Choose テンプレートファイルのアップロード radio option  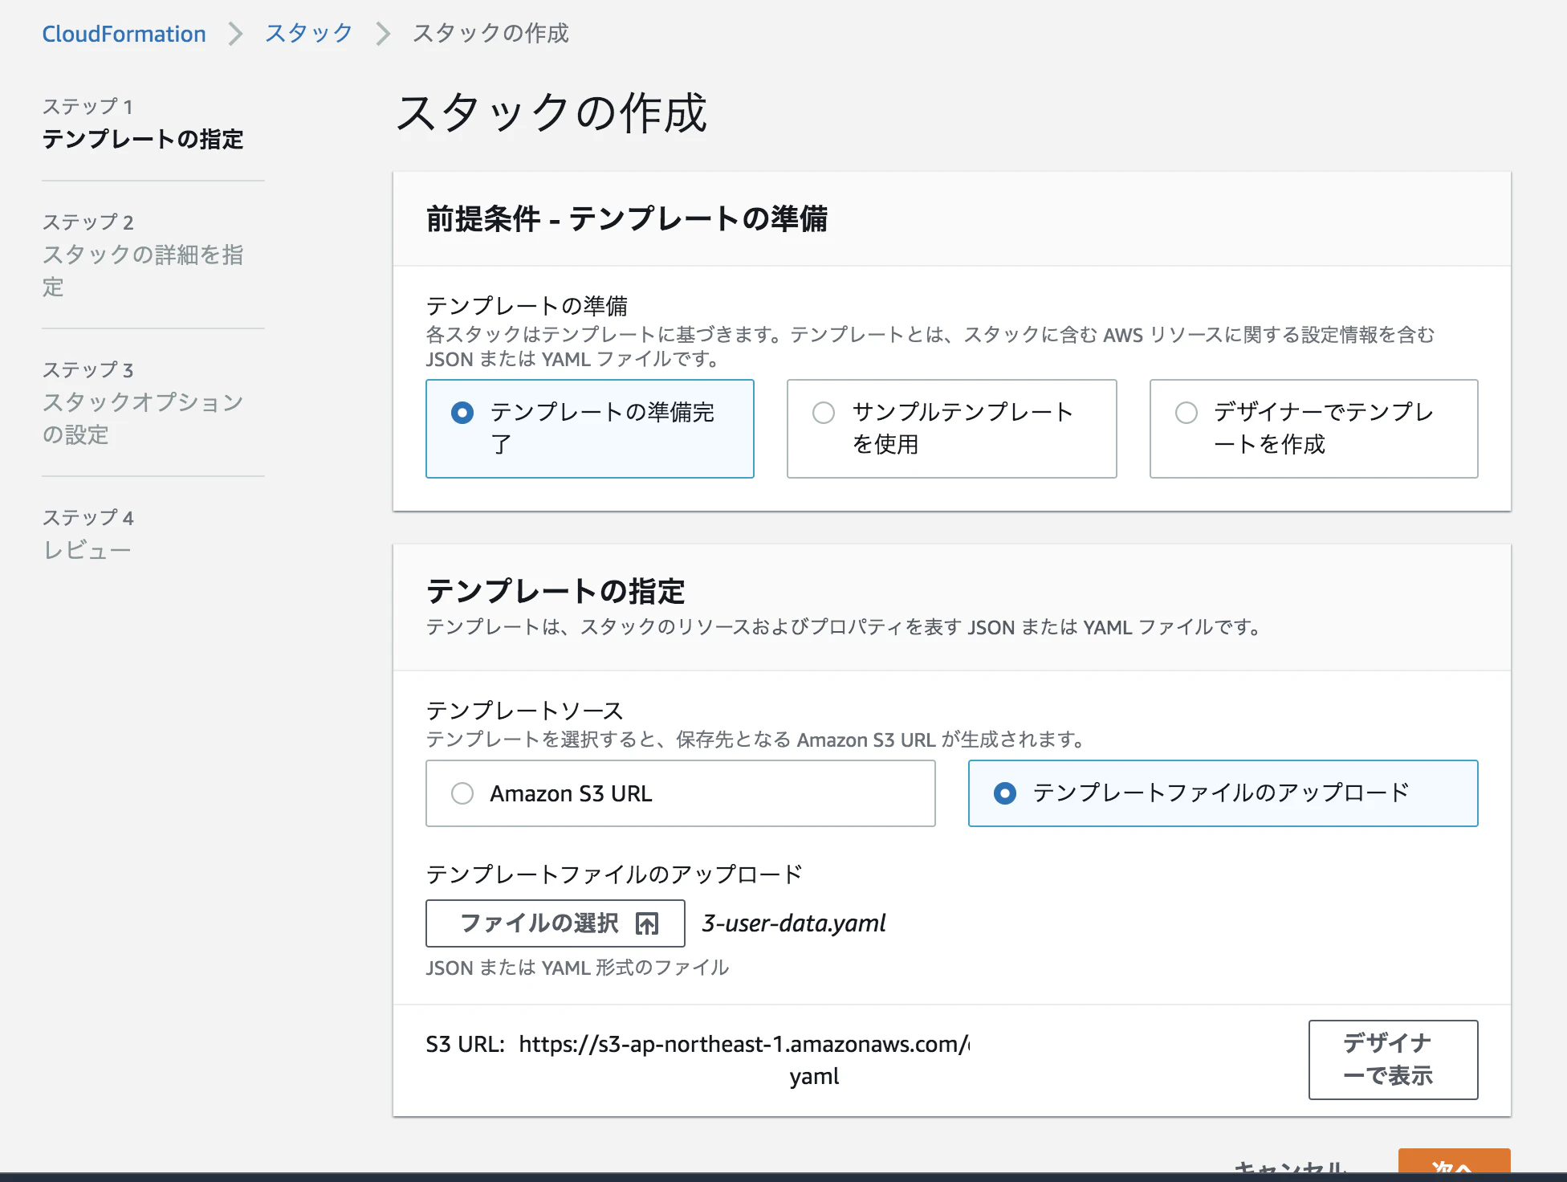[x=1223, y=793]
